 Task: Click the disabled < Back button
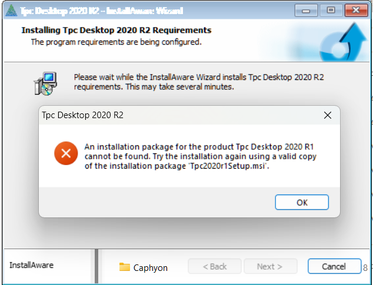(x=215, y=266)
